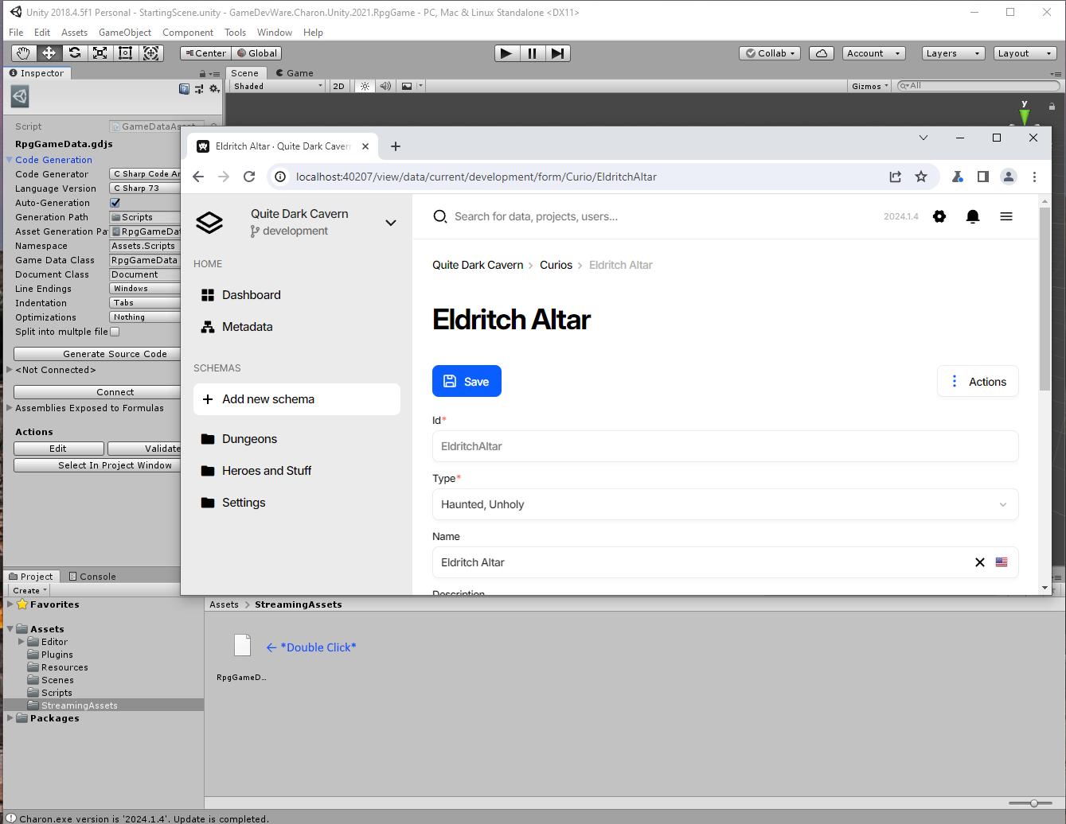Image resolution: width=1066 pixels, height=824 pixels.
Task: Click the share page icon in address bar
Action: [x=896, y=177]
